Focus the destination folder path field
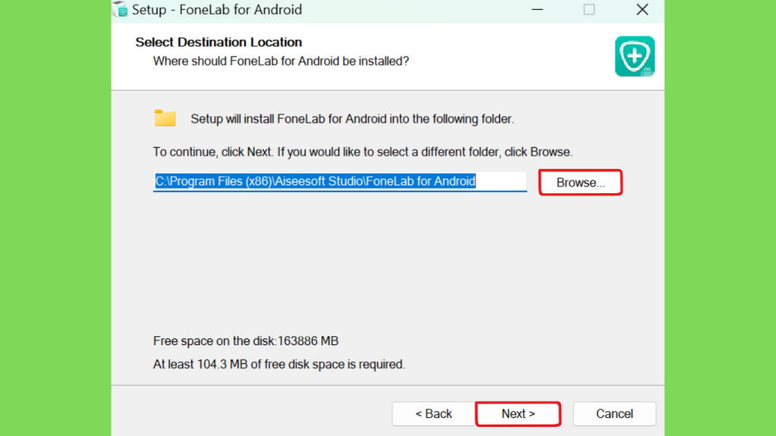Image resolution: width=776 pixels, height=436 pixels. tap(340, 182)
